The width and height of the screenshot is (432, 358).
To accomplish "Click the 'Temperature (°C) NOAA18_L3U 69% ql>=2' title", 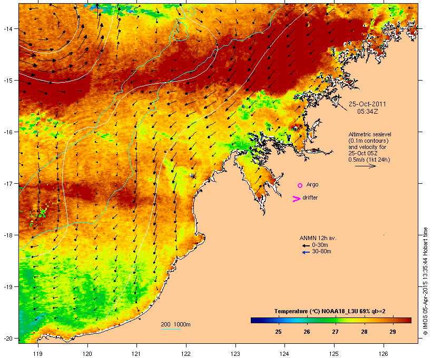I will point(330,311).
